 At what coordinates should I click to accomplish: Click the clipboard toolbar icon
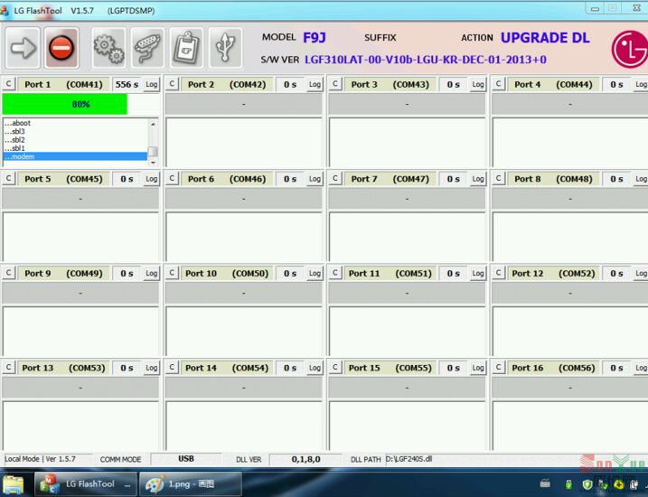click(x=186, y=48)
